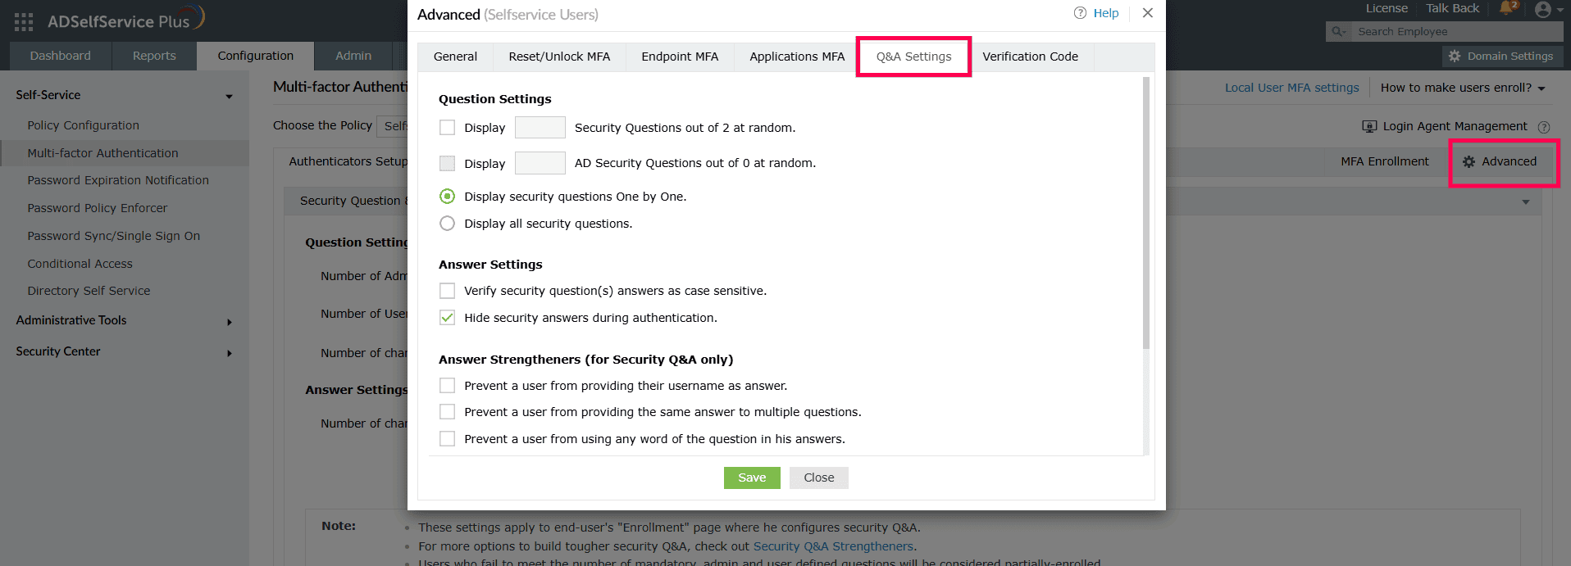Click the Login Agent Management help icon
This screenshot has height=566, width=1571.
(x=1544, y=127)
